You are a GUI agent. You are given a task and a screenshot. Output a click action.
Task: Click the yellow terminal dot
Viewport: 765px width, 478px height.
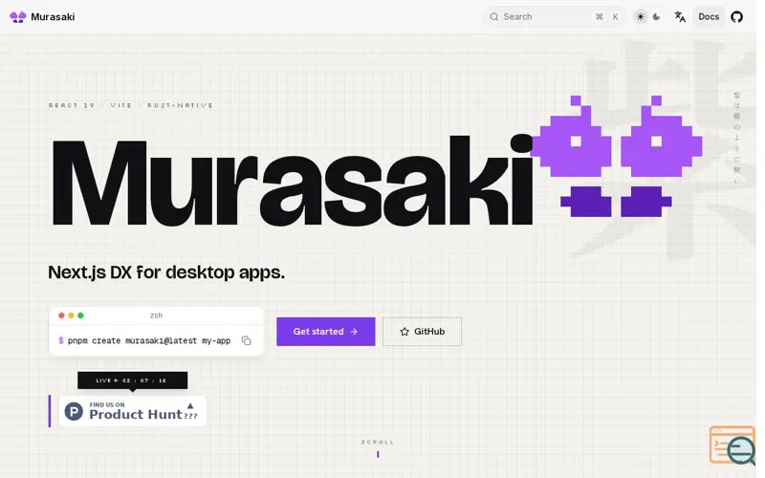coord(71,315)
